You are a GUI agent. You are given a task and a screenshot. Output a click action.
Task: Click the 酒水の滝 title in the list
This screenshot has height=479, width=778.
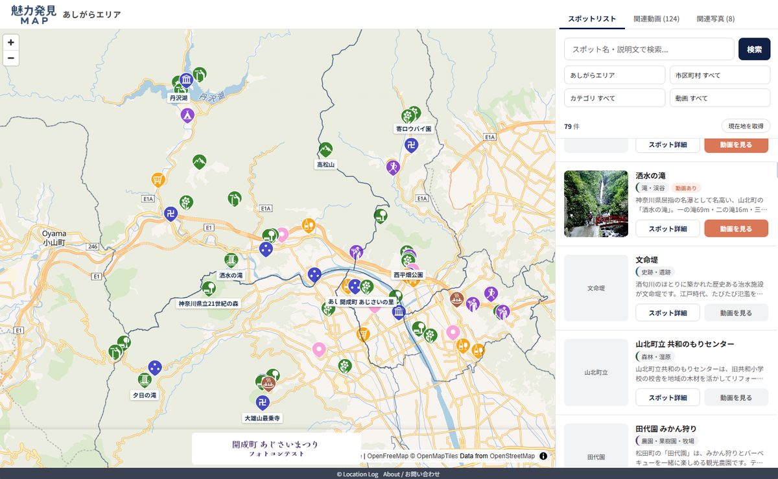click(651, 176)
